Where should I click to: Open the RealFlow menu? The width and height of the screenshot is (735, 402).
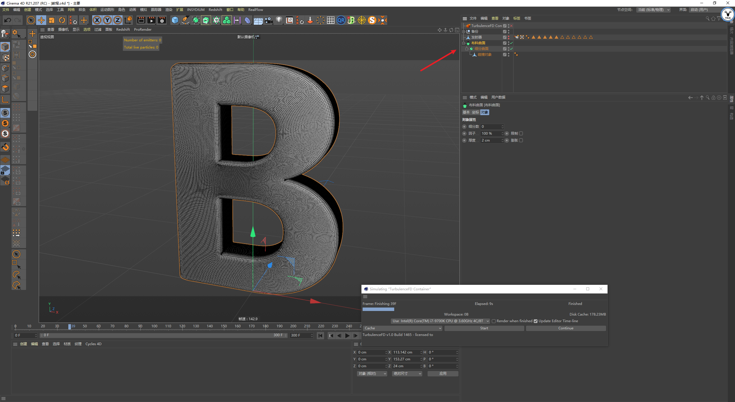[255, 10]
